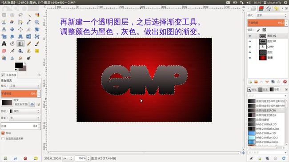Duplicate the selected layer

point(273,82)
